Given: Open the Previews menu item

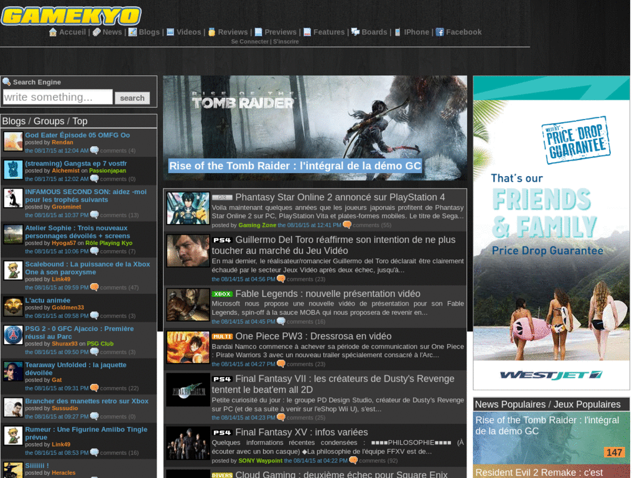Looking at the screenshot, I should click(x=281, y=32).
